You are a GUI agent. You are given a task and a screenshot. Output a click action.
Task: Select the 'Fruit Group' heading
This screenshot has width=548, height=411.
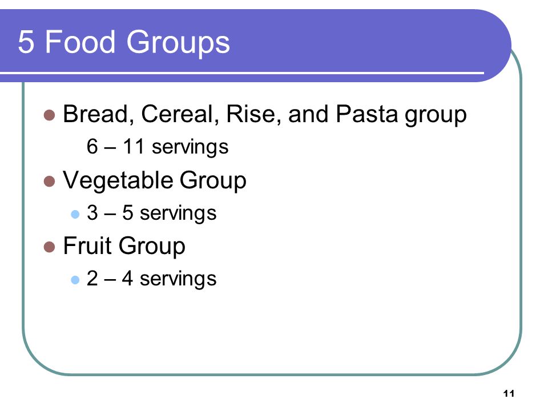click(124, 245)
